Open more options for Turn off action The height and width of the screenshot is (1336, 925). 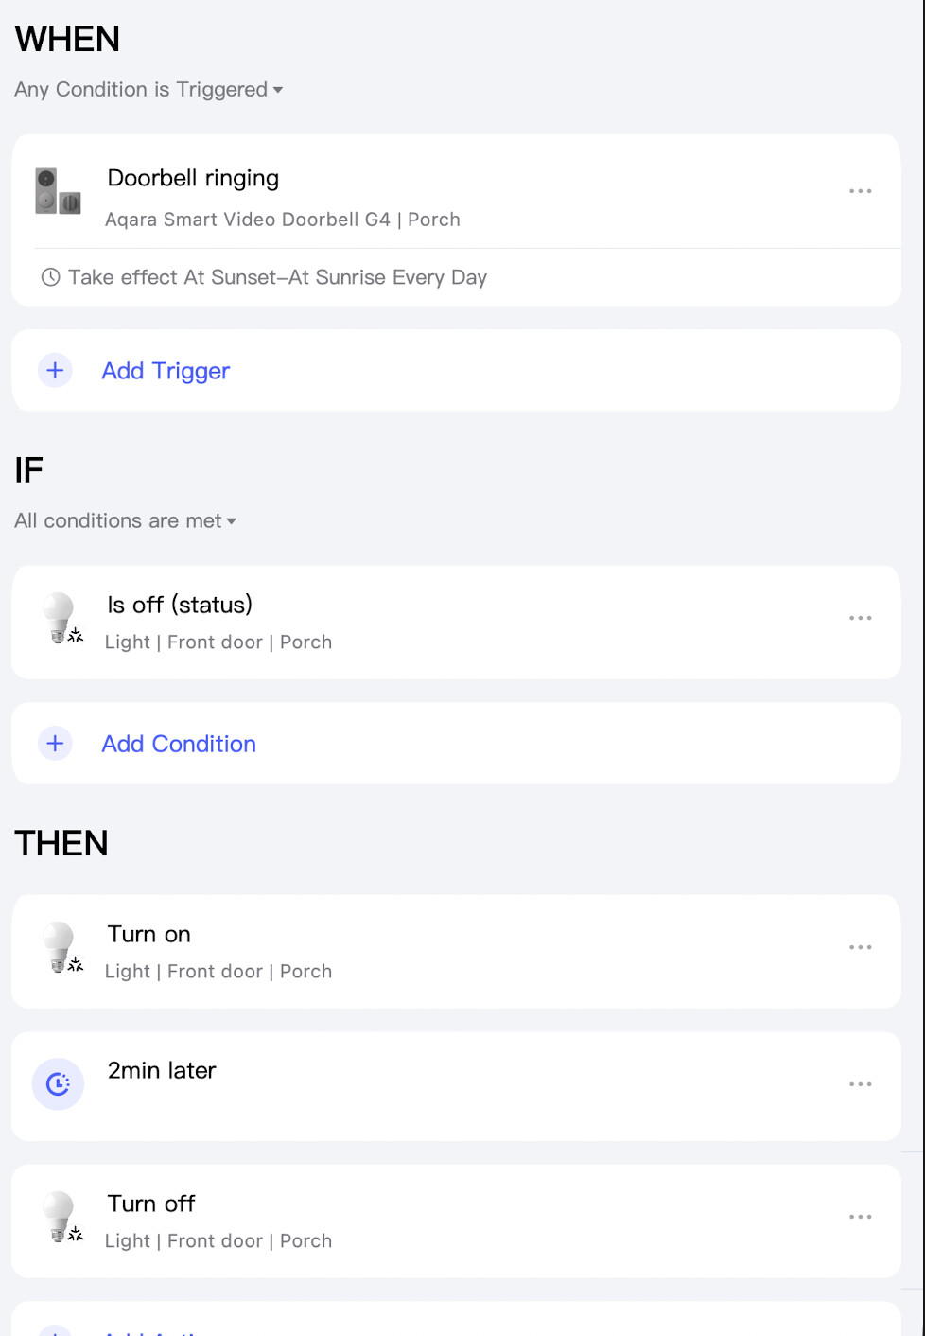pyautogui.click(x=860, y=1217)
